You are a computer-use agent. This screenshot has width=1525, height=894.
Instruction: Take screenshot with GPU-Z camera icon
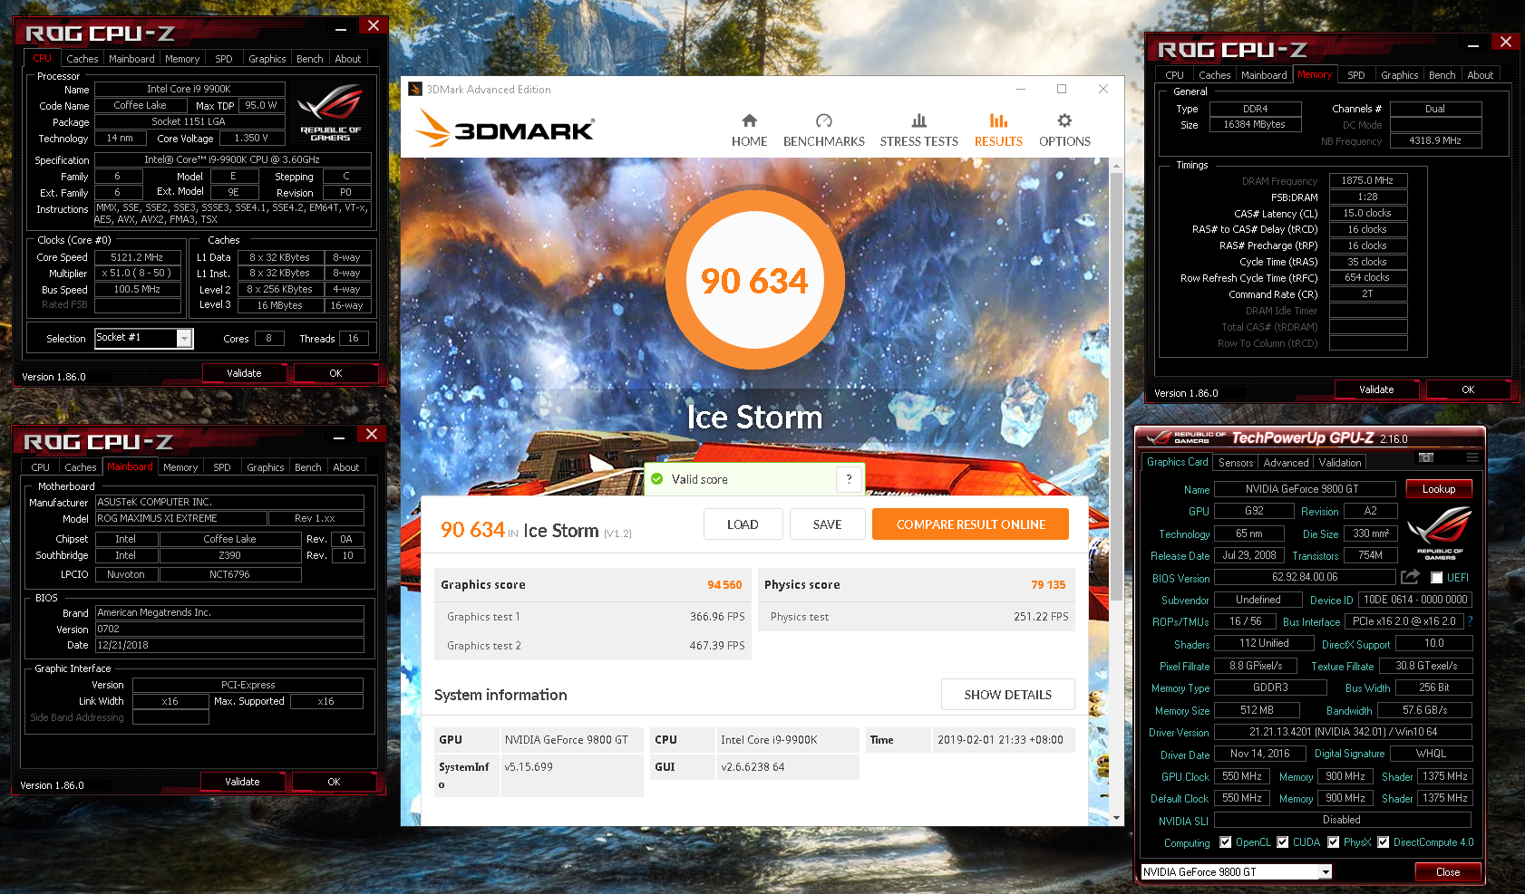point(1426,457)
